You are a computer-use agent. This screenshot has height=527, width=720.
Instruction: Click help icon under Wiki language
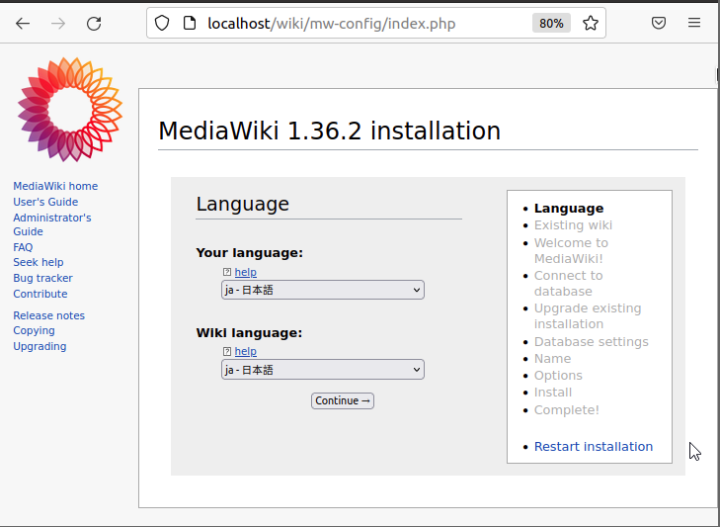pyautogui.click(x=227, y=351)
